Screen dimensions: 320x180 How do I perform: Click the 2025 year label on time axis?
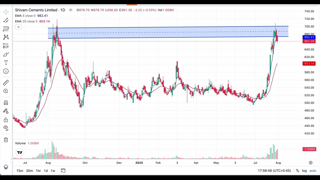point(139,163)
